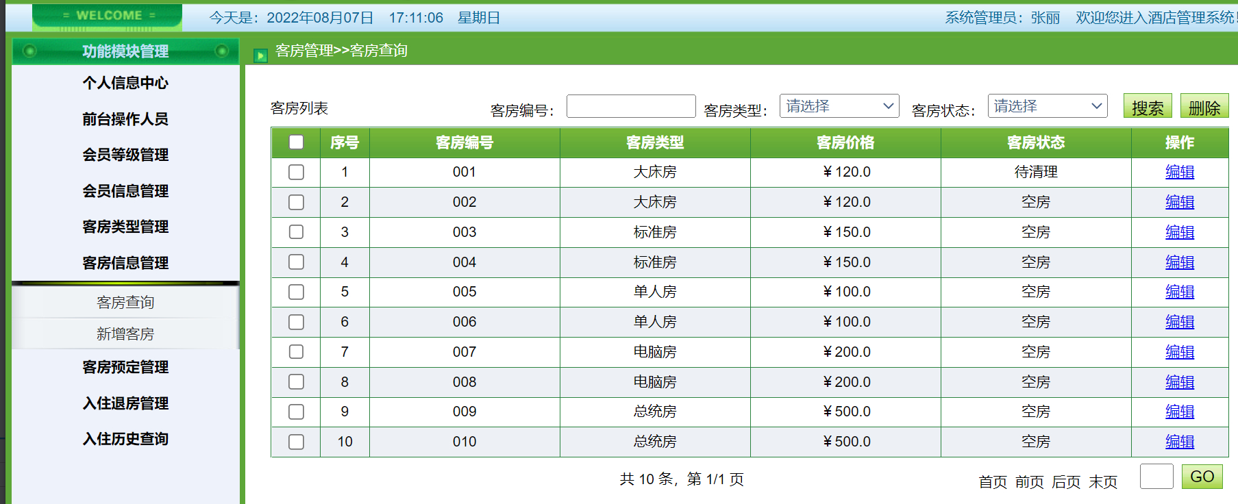Open 客房预定管理 menu
The width and height of the screenshot is (1238, 504).
tap(125, 367)
